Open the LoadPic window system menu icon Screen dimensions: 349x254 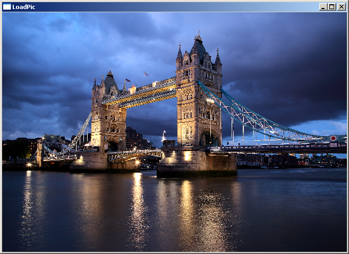(7, 7)
